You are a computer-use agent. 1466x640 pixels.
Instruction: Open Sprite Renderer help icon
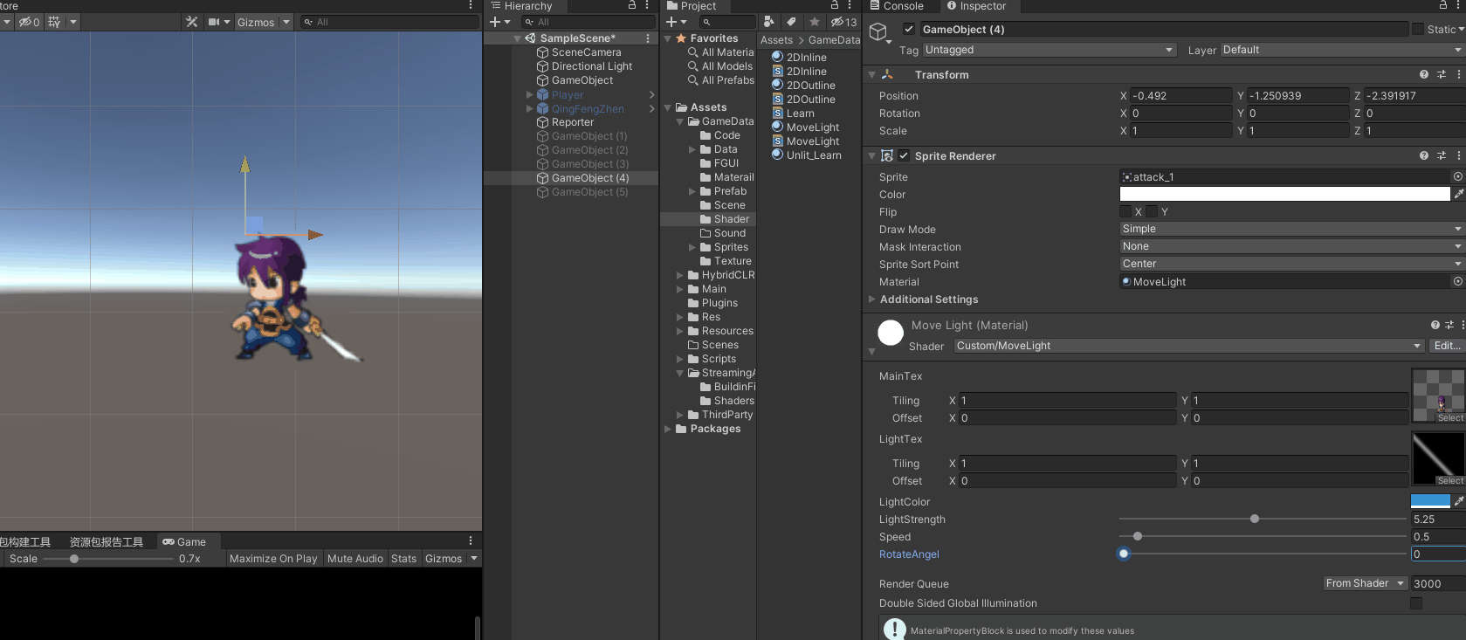click(x=1424, y=156)
